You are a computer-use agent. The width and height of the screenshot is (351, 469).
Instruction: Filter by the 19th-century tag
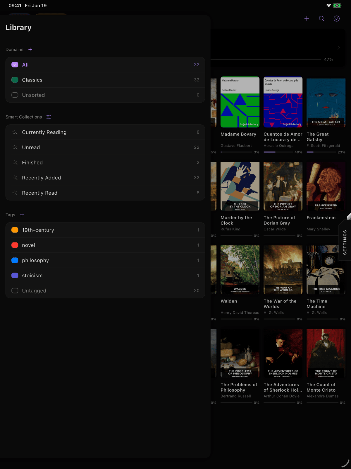pos(105,230)
